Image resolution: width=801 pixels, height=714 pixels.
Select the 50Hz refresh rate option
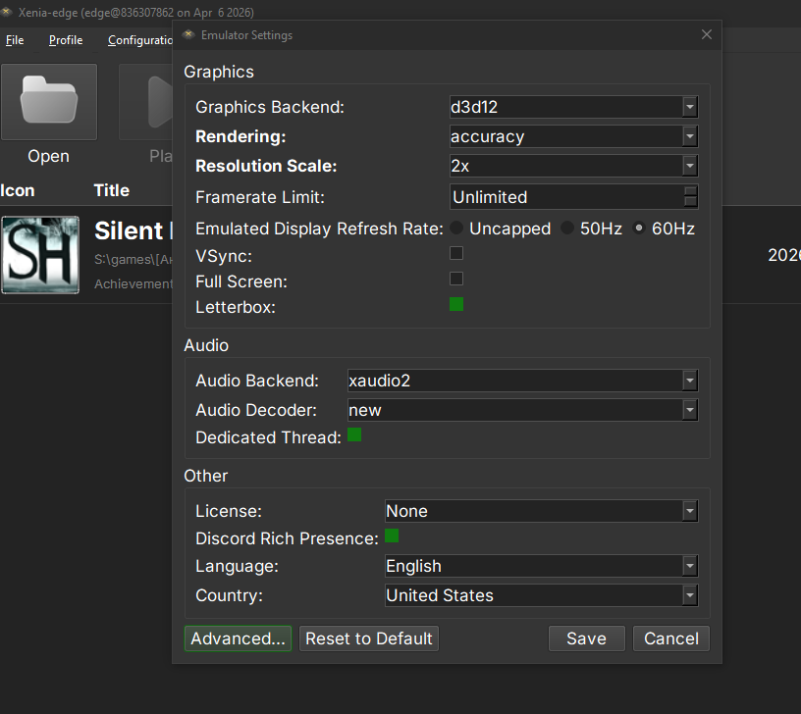(x=568, y=229)
